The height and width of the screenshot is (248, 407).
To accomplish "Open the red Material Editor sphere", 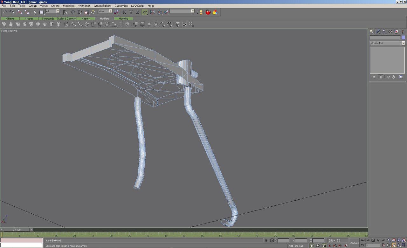I will pos(208,12).
